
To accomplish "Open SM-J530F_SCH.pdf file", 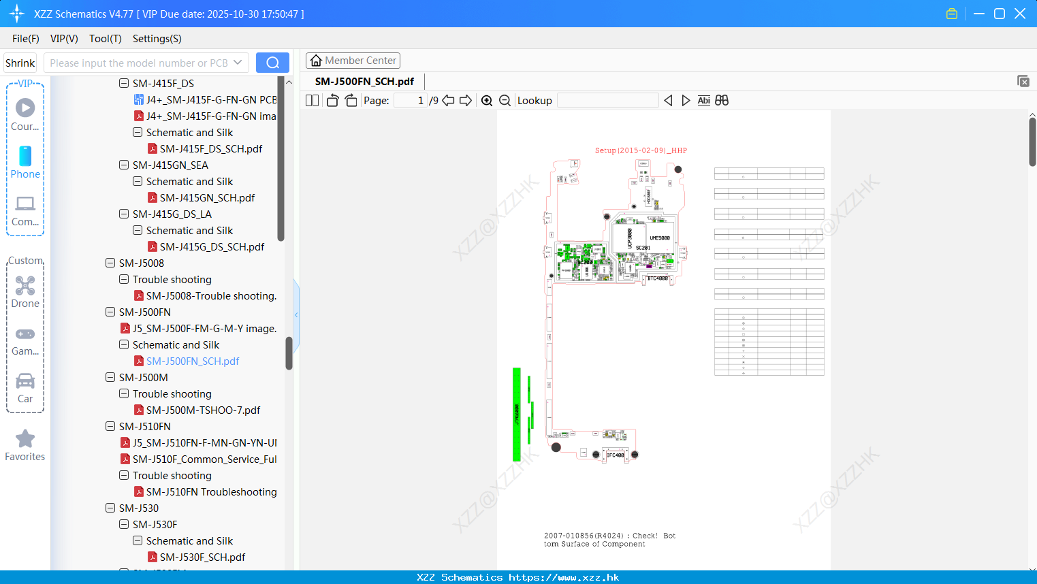I will [202, 557].
